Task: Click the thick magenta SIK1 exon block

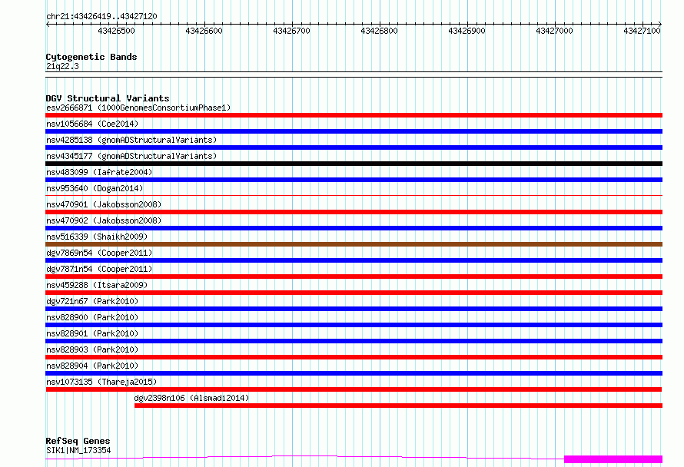Action: pyautogui.click(x=613, y=459)
